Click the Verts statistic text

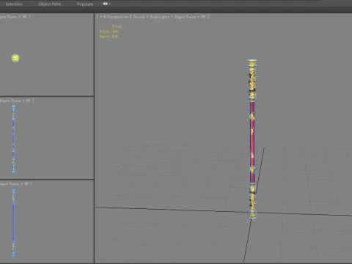tap(109, 37)
